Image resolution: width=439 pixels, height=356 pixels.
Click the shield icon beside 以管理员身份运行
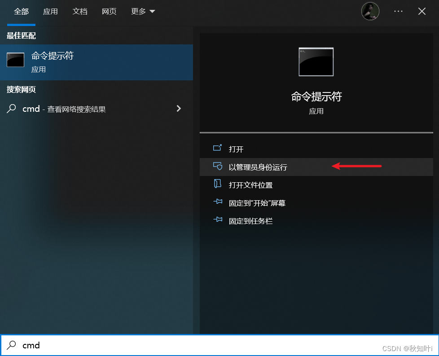pos(217,166)
